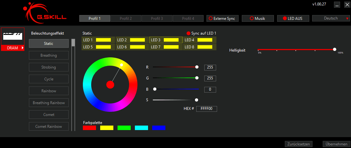Click the S saturation slider handle
The image size is (351, 148).
click(x=196, y=100)
